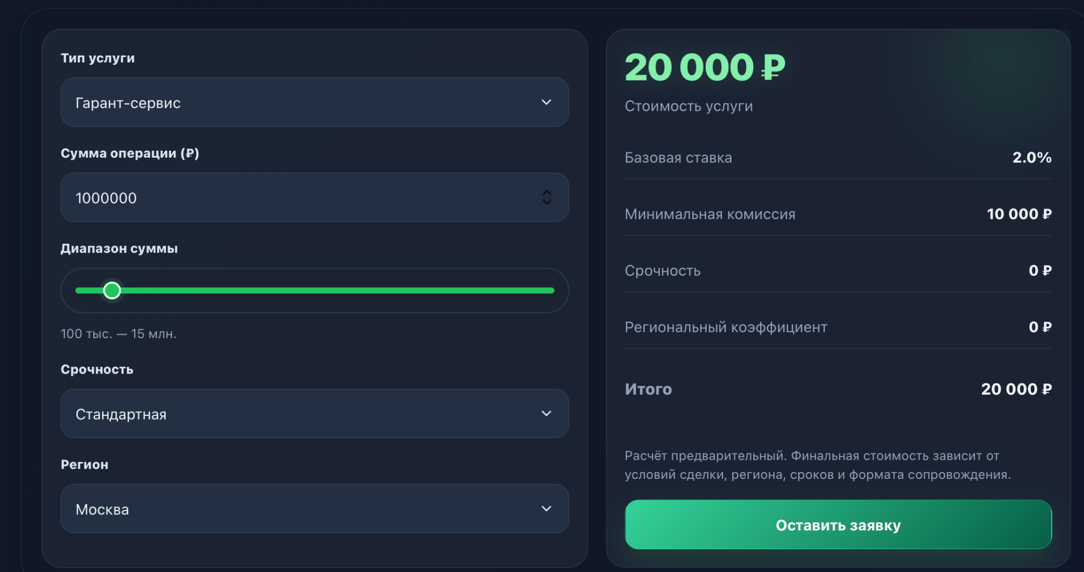Click the Диапазон суммы label

pyautogui.click(x=119, y=249)
